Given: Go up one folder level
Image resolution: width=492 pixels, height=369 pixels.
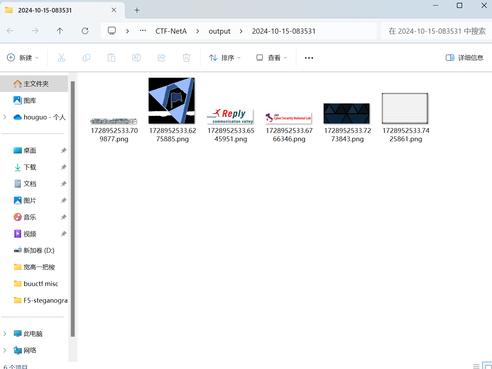Looking at the screenshot, I should click(60, 31).
